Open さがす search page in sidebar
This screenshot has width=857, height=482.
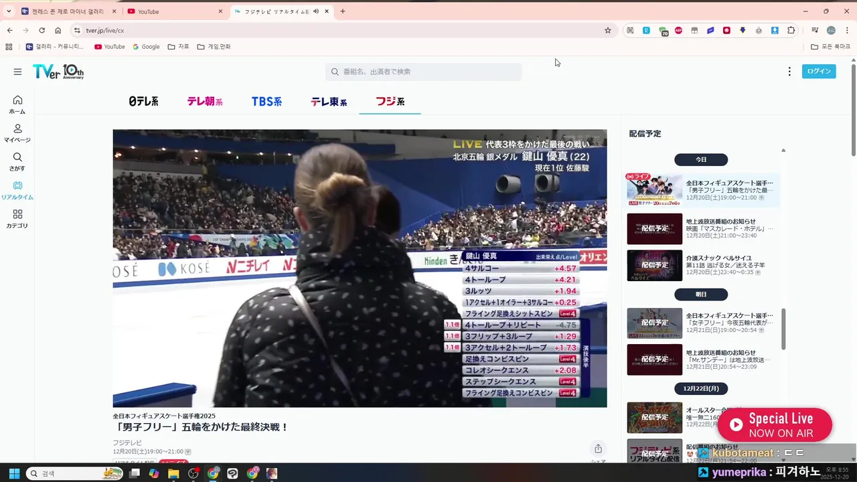coord(17,162)
